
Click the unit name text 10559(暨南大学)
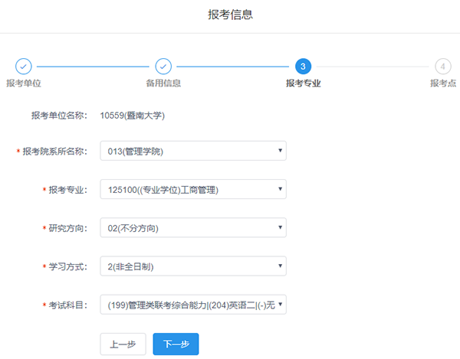click(x=133, y=116)
